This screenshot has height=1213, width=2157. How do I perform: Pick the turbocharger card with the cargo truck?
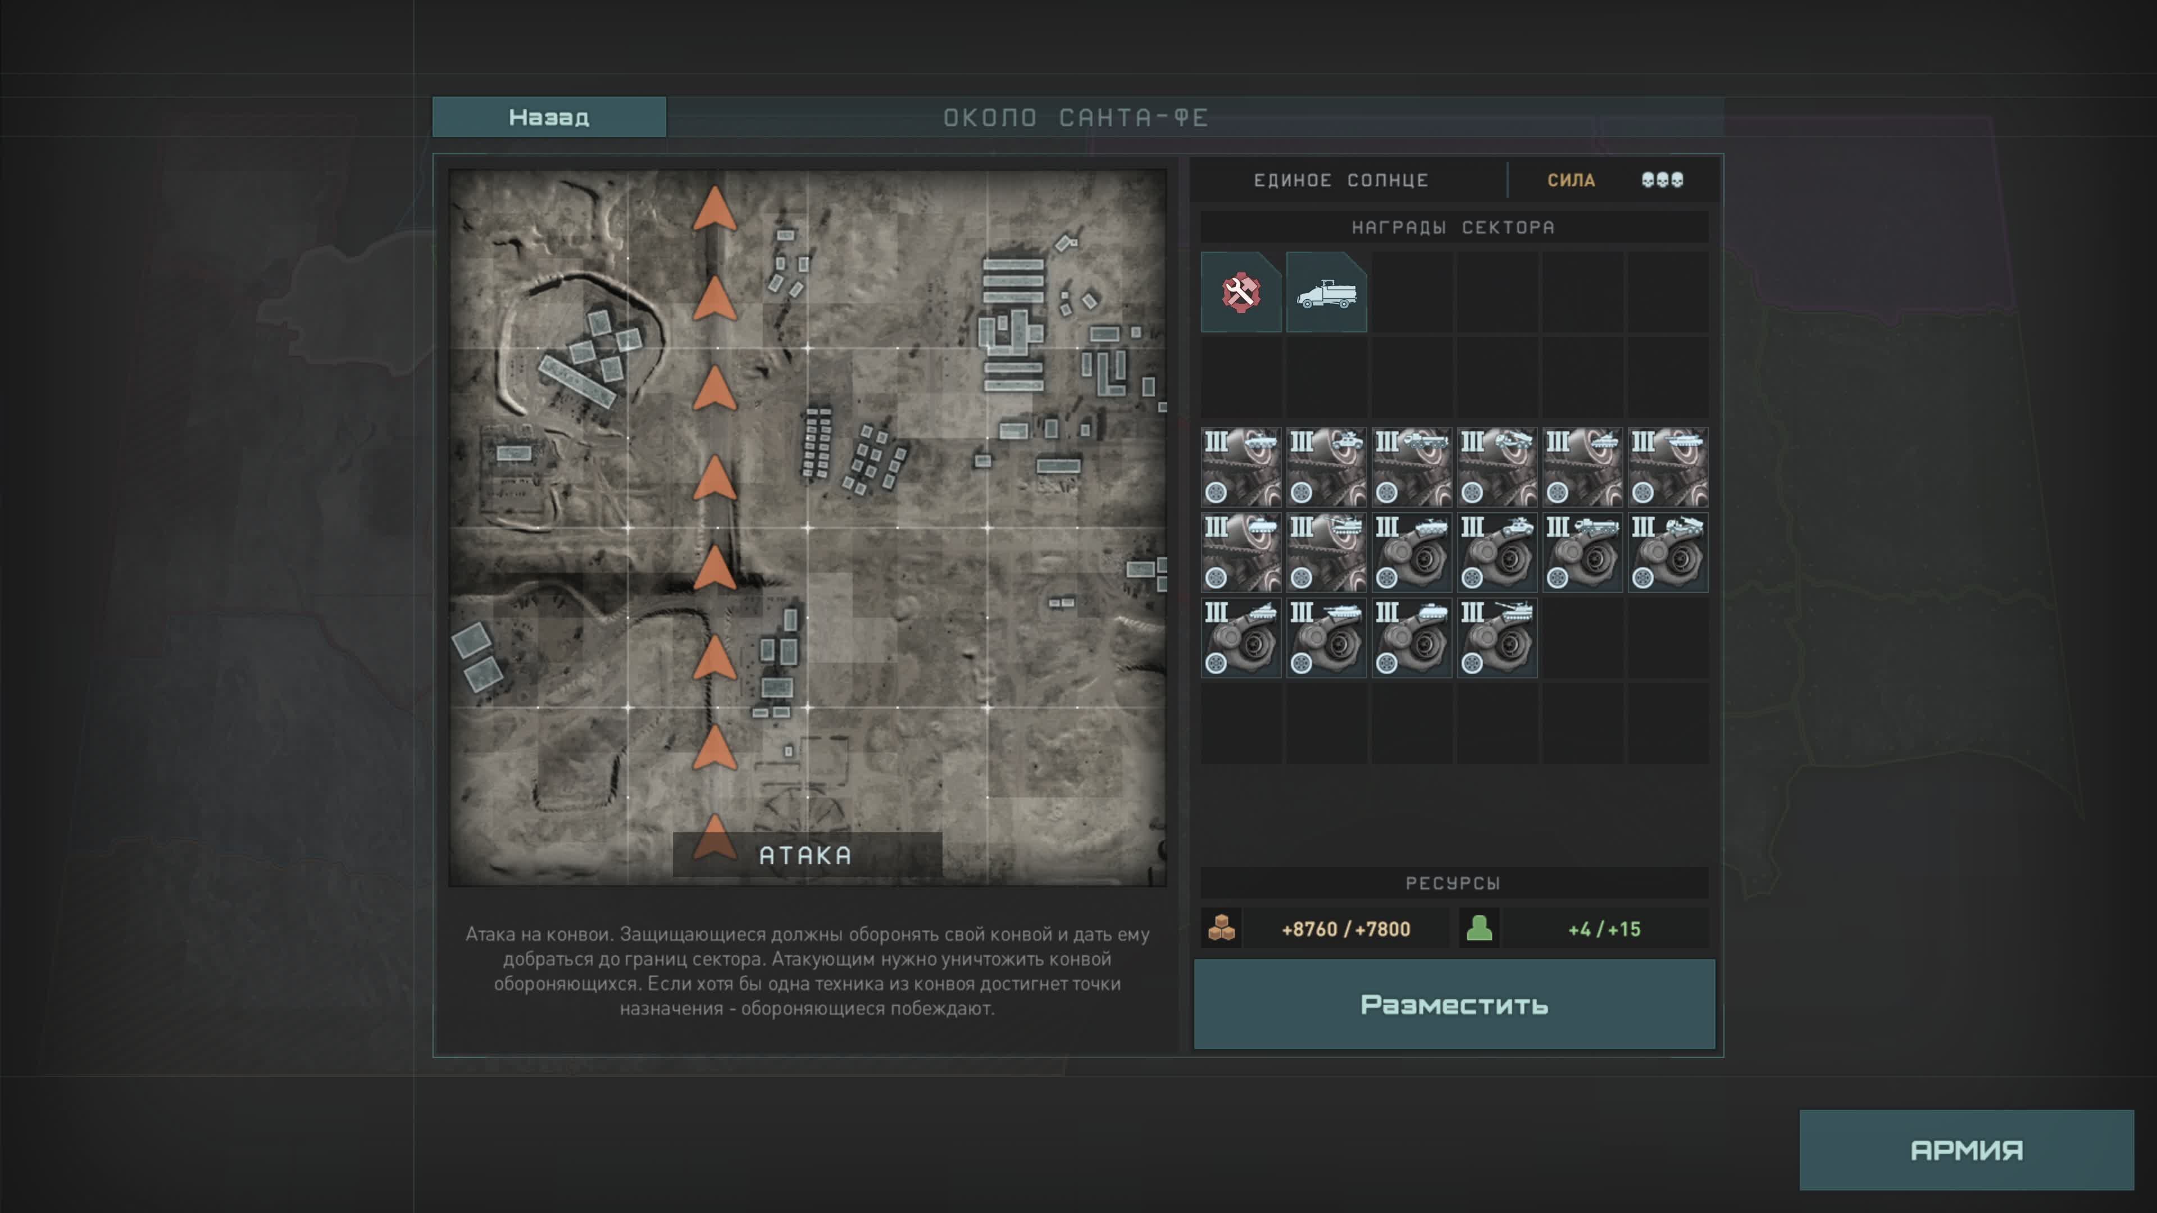(1582, 553)
